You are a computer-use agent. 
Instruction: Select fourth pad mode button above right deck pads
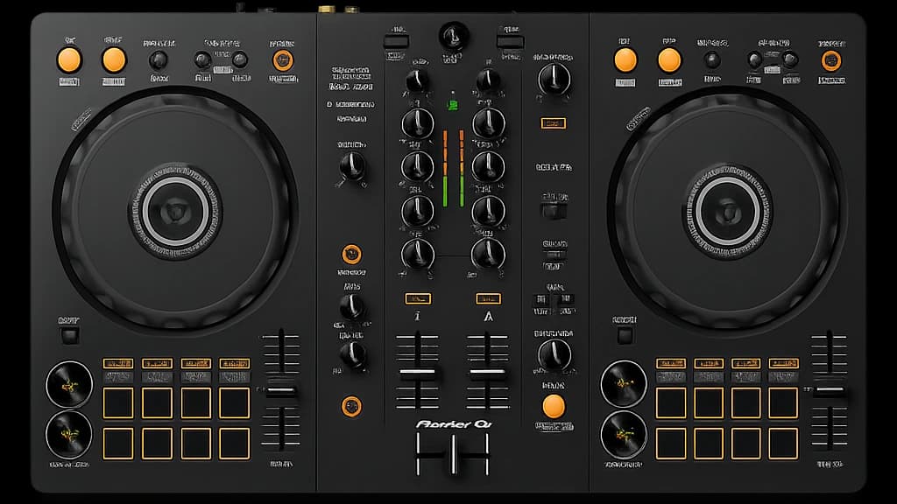coord(783,363)
